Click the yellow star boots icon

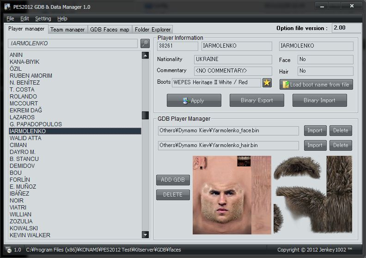267,83
